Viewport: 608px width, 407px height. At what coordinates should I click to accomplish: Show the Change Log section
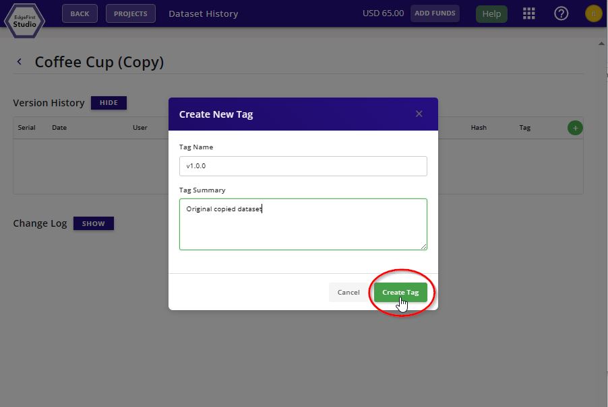pyautogui.click(x=93, y=223)
